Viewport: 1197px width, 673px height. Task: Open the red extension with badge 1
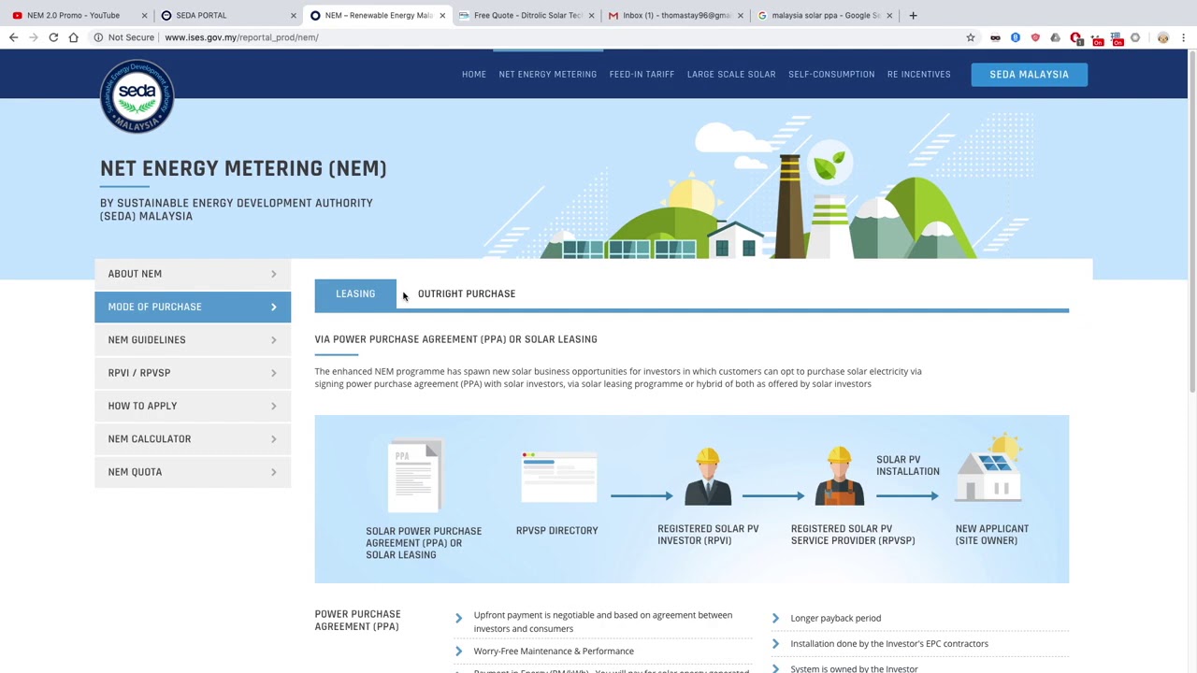click(x=1076, y=38)
